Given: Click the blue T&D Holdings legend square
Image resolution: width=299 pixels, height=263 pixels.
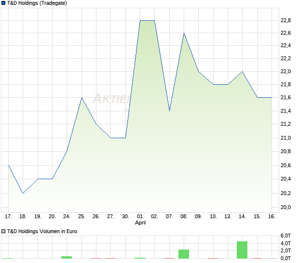Looking at the screenshot, I should (3, 3).
